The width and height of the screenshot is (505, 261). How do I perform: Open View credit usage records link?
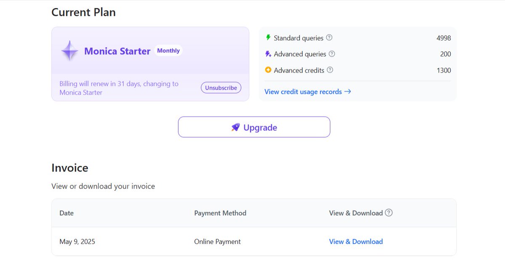coord(308,91)
